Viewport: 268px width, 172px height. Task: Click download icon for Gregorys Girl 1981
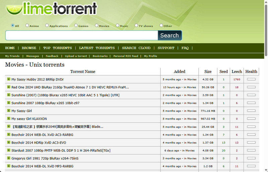pyautogui.click(x=9, y=158)
